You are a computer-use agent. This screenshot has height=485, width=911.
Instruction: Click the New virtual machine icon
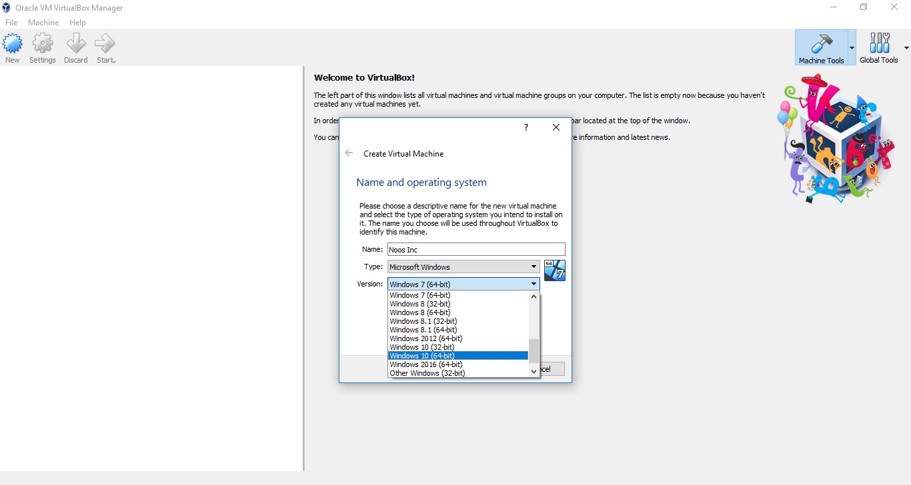tap(13, 45)
